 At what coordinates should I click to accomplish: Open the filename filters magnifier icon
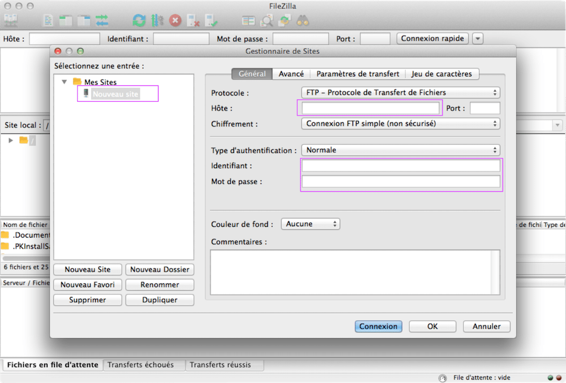[267, 20]
